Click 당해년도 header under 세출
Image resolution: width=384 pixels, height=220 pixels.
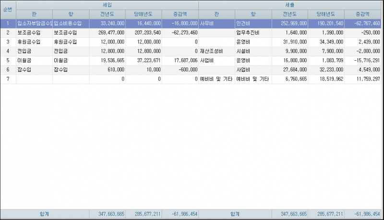click(326, 14)
